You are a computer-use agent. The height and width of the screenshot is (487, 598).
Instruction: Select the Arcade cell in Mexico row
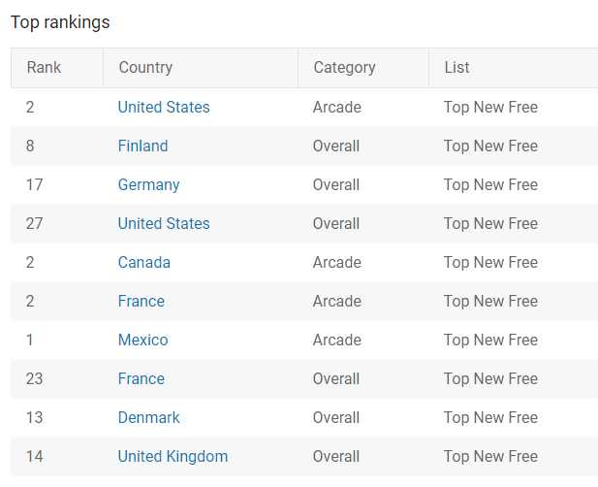click(336, 341)
